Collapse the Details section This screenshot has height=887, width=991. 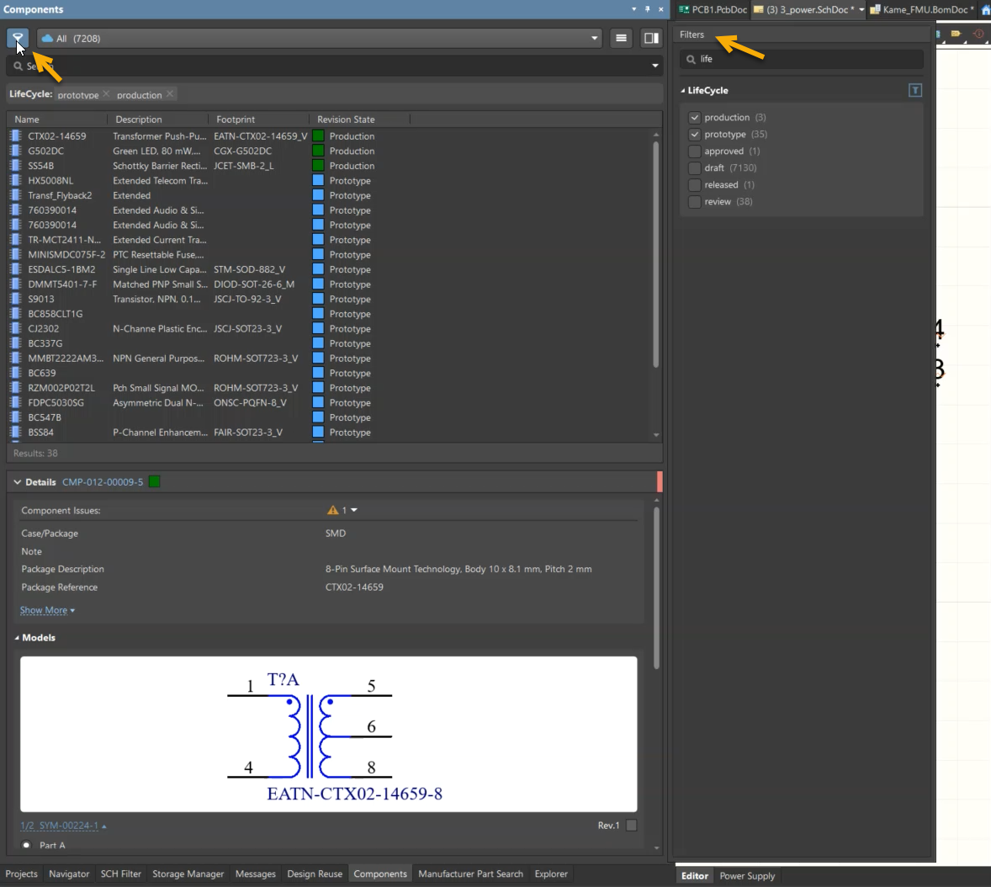(x=18, y=482)
